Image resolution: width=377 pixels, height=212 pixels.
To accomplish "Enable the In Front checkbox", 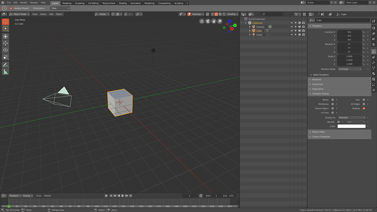I will [x=333, y=113].
